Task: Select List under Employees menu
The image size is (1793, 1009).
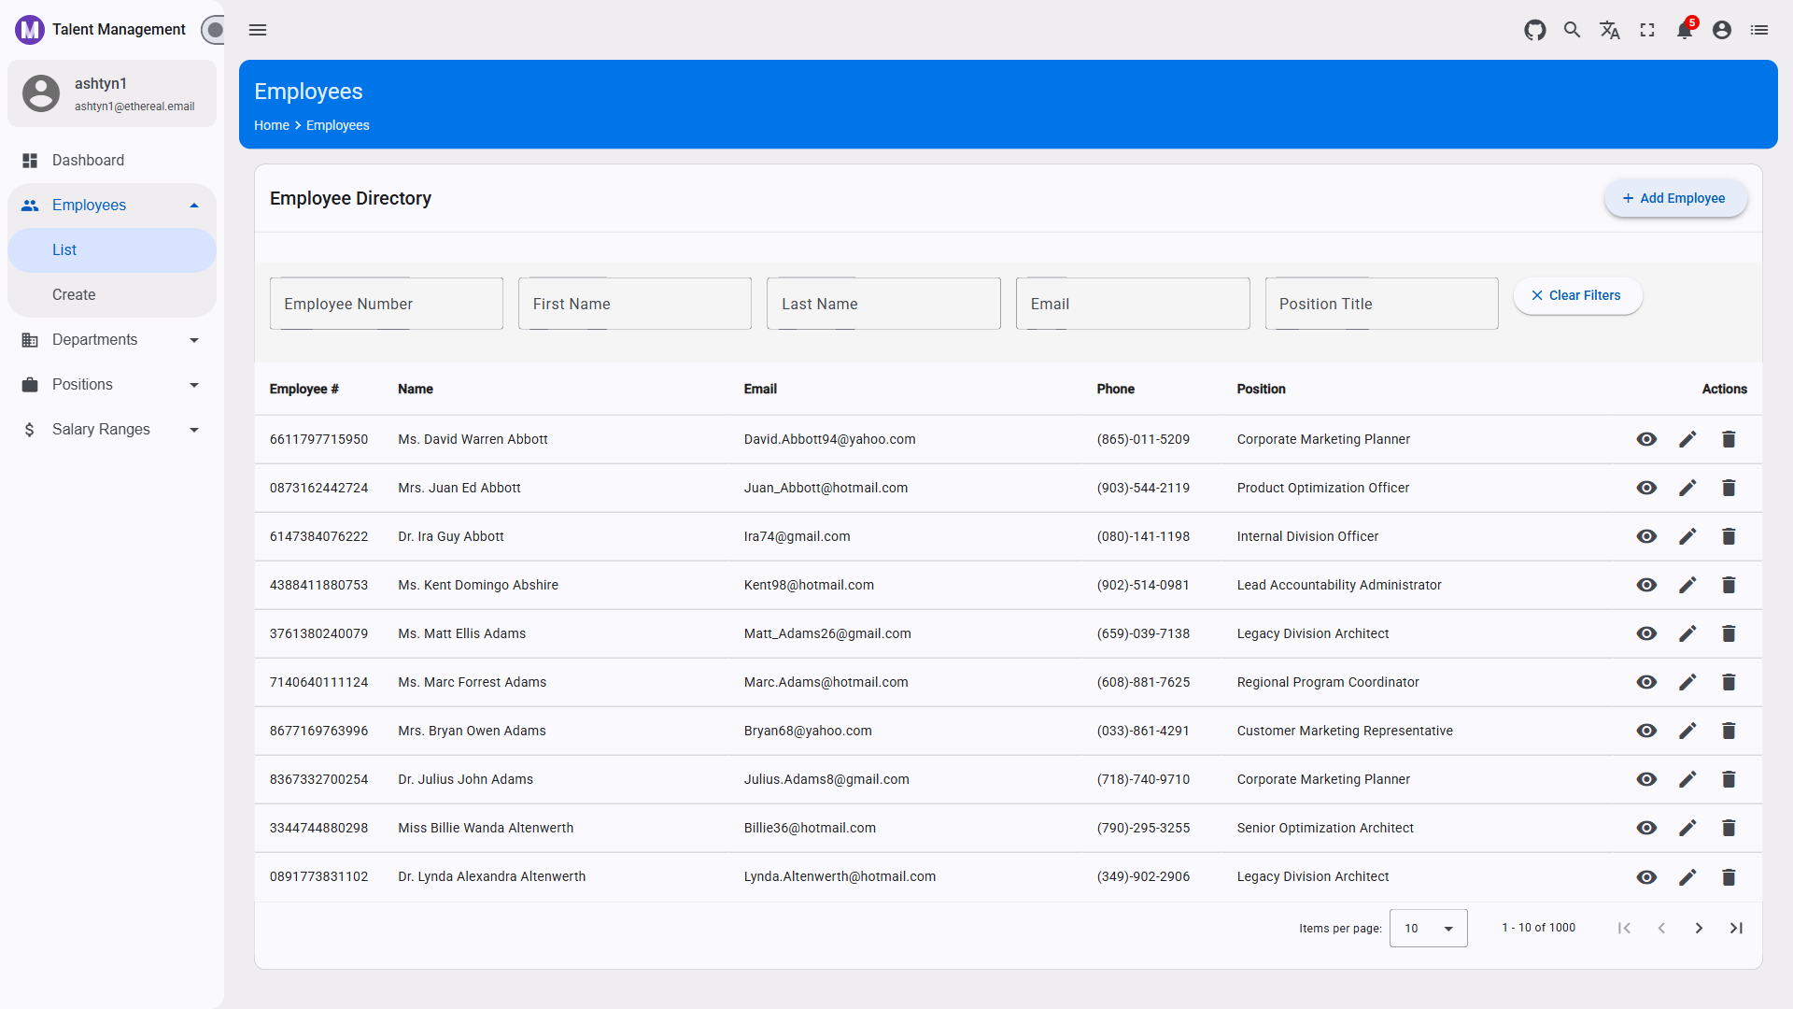Action: [x=64, y=249]
